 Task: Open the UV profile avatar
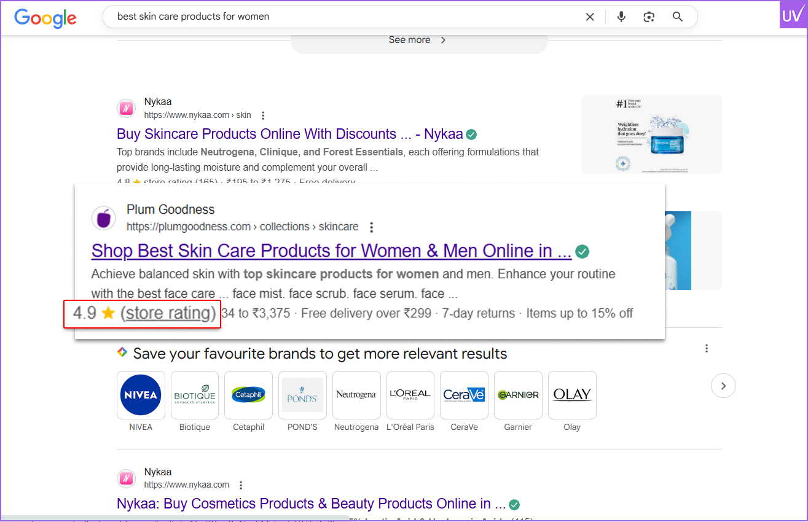(793, 15)
